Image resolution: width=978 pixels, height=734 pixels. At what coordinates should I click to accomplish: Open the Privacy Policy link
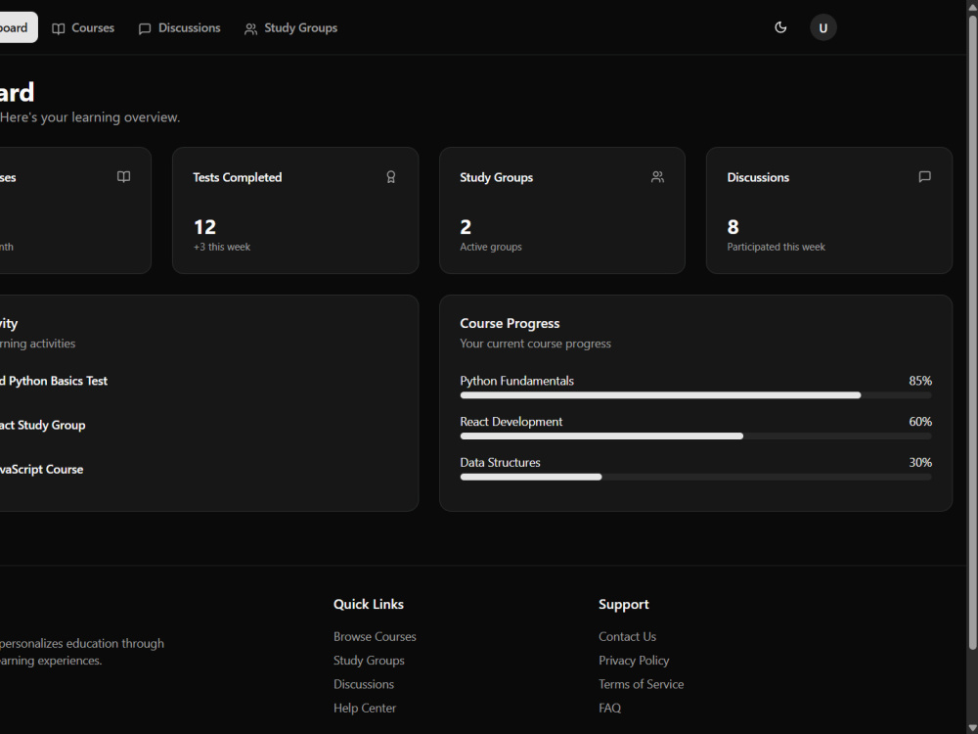(634, 661)
